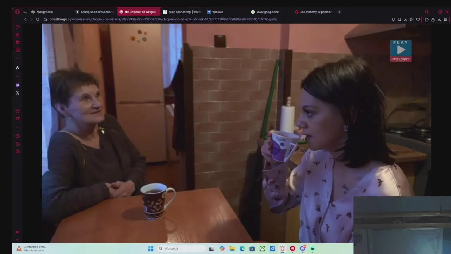Open tab search magnifier in title bar
This screenshot has width=451, height=254.
[427, 12]
